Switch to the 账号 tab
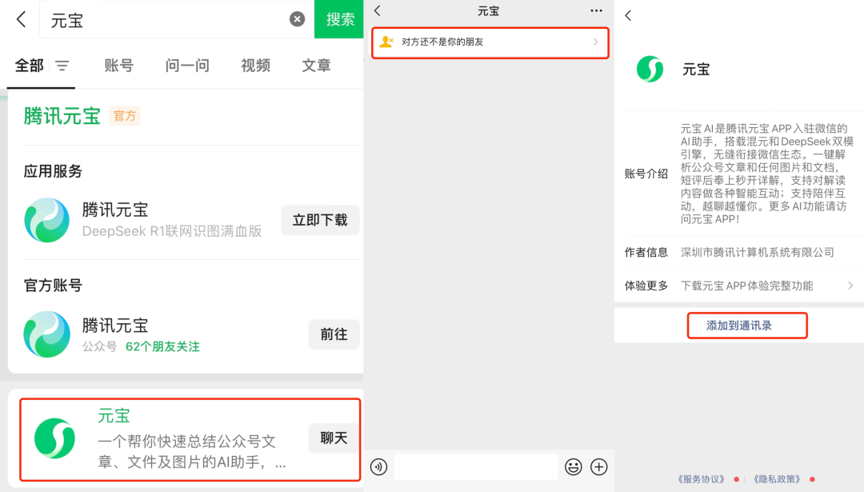This screenshot has width=864, height=492. click(x=118, y=66)
